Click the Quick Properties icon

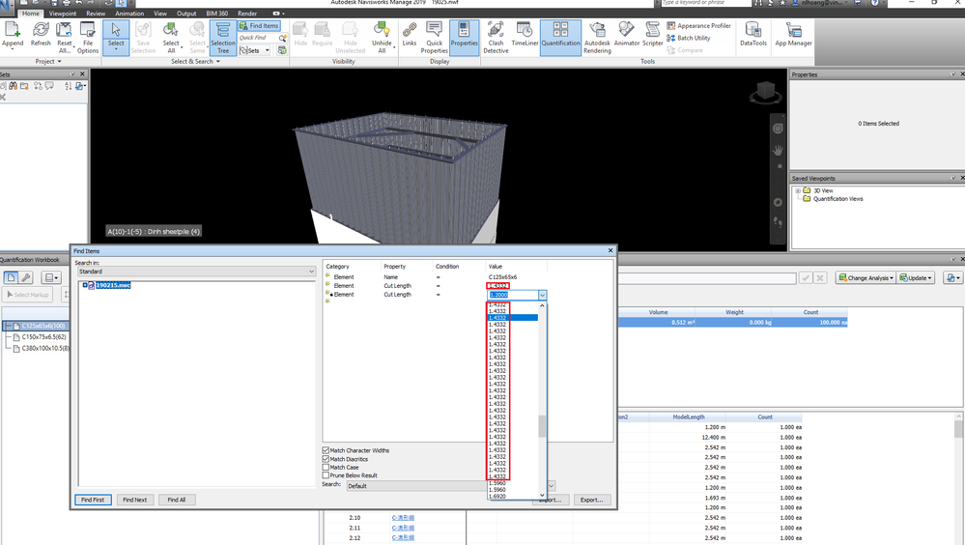coord(435,38)
